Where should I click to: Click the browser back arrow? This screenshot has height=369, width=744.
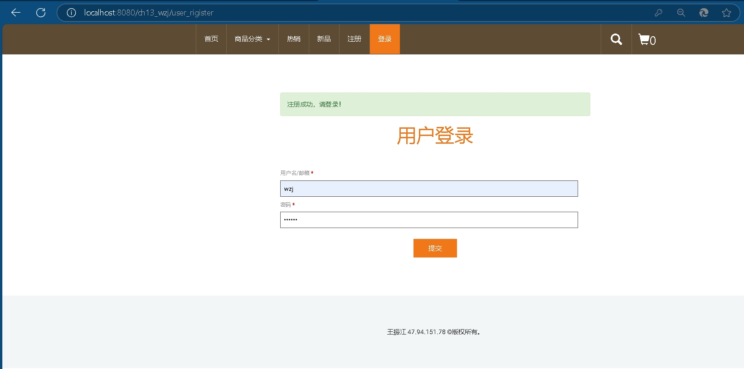coord(16,13)
